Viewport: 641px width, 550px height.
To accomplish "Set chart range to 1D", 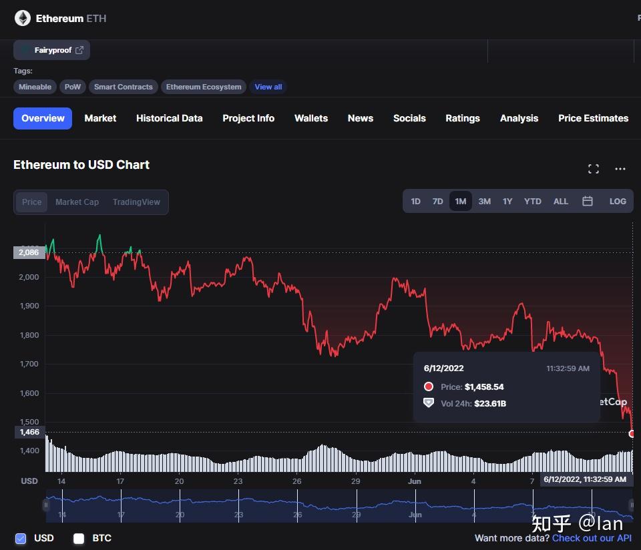I will coord(415,202).
